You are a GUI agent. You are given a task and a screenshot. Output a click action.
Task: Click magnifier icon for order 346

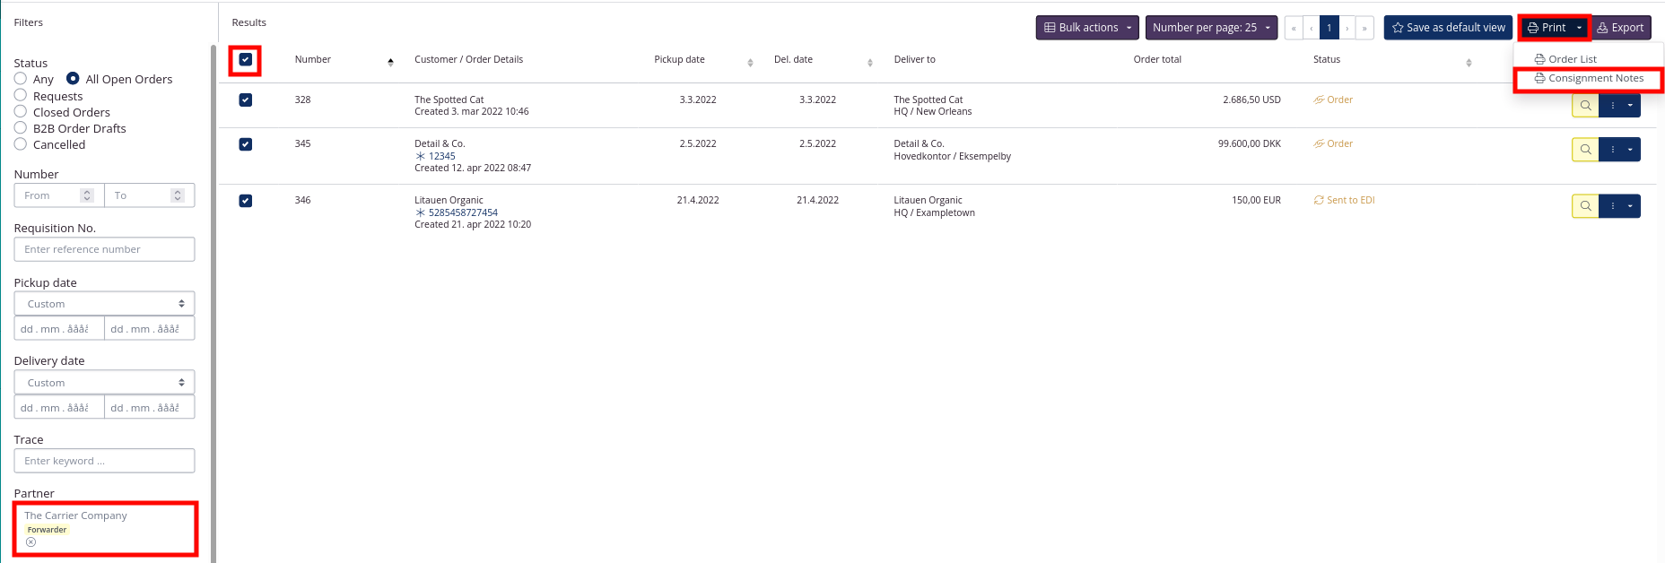coord(1585,206)
